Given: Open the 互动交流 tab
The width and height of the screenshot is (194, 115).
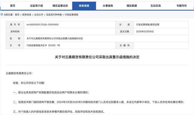Looking at the screenshot, I should point(156,6).
